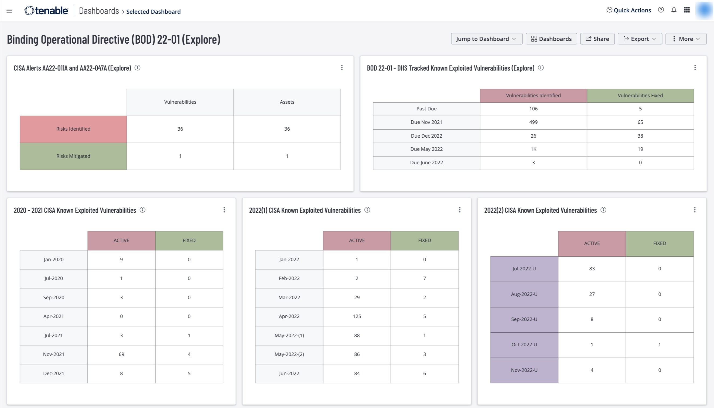The height and width of the screenshot is (408, 714).
Task: Click the Sep-2020 row label
Action: (54, 298)
